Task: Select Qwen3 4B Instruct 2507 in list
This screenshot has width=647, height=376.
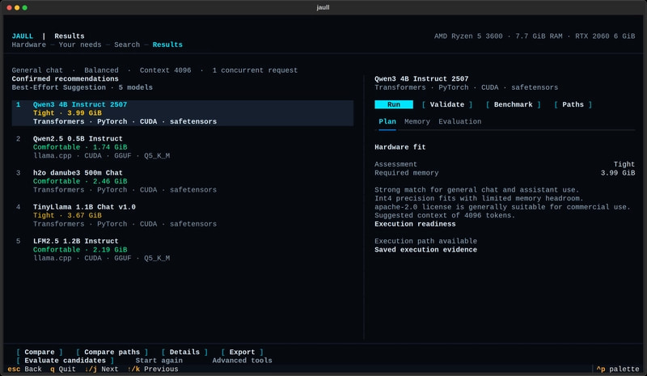Action: [183, 112]
